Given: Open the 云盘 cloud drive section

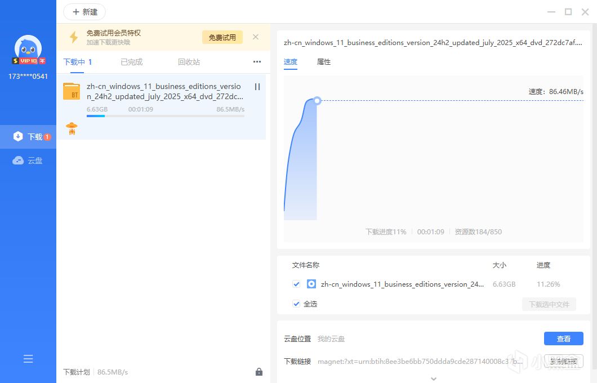Looking at the screenshot, I should pyautogui.click(x=28, y=161).
